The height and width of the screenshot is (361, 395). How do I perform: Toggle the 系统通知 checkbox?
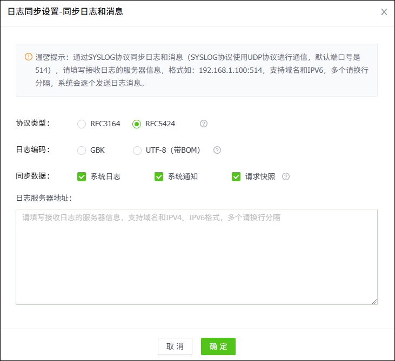(x=159, y=176)
